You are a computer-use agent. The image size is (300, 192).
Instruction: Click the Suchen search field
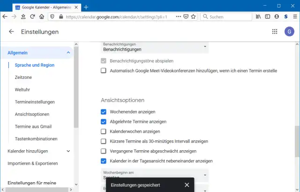pos(226,17)
